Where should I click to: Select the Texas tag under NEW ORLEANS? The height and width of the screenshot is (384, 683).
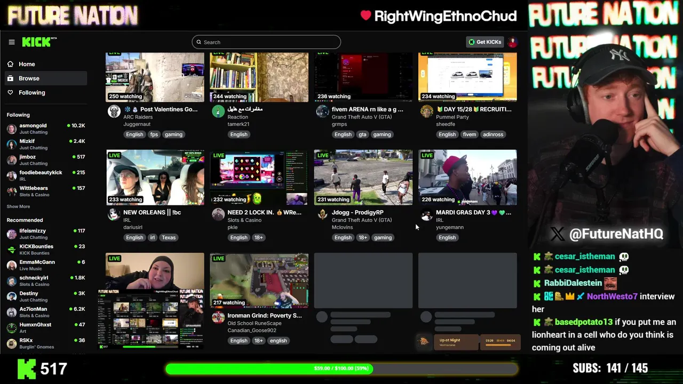[169, 237]
